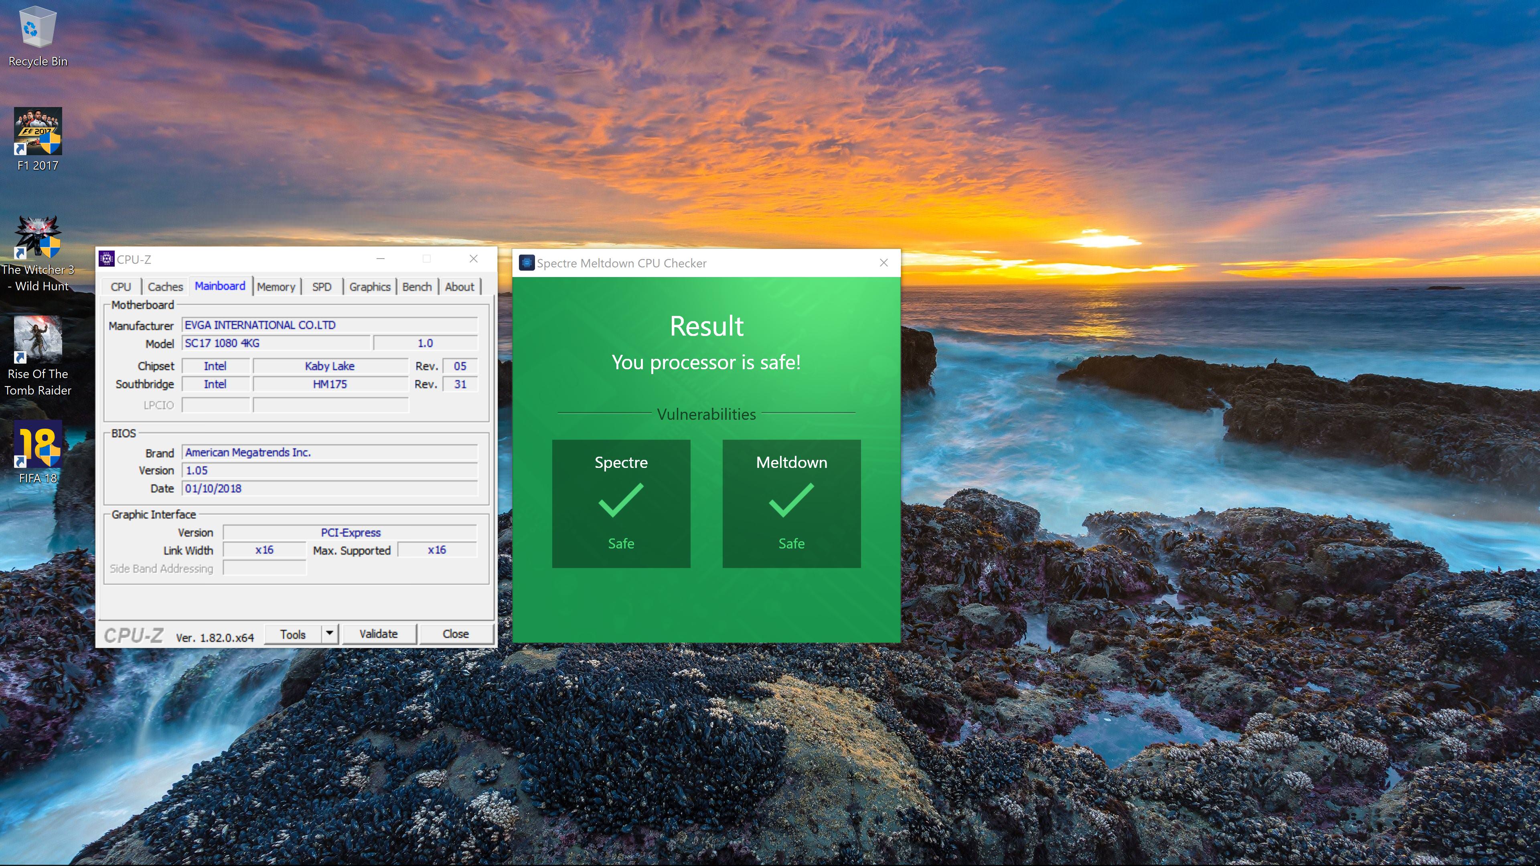Switch to the CPU tab
Screen dimensions: 1540x866
120,287
